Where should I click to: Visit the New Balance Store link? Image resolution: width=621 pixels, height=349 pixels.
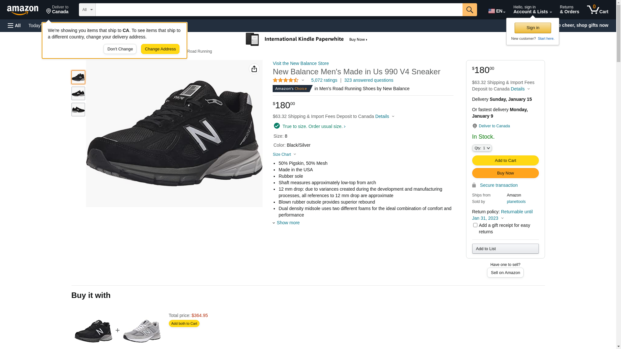click(300, 63)
